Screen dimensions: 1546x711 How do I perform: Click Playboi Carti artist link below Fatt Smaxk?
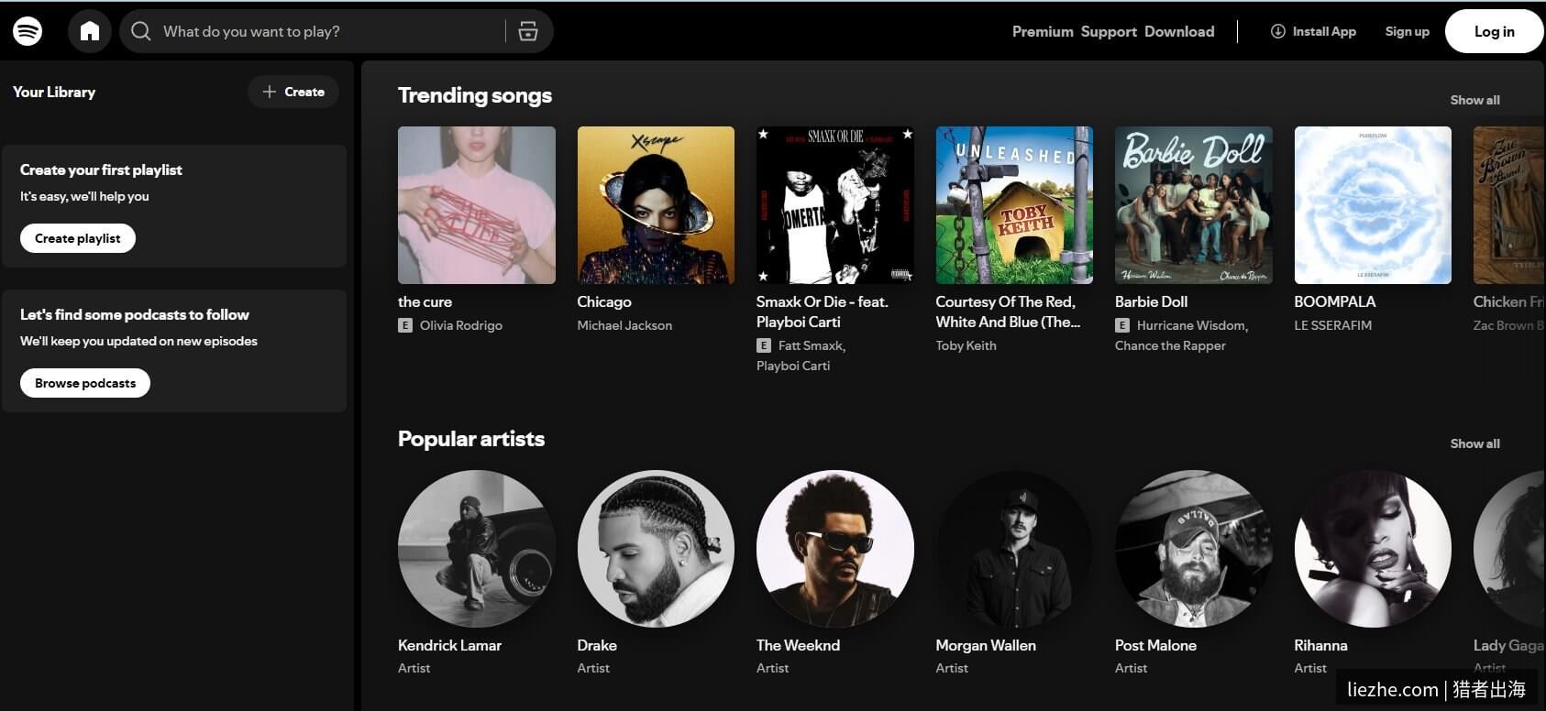pos(793,366)
